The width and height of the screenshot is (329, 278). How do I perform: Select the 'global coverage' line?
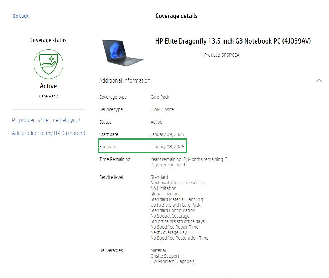(166, 194)
